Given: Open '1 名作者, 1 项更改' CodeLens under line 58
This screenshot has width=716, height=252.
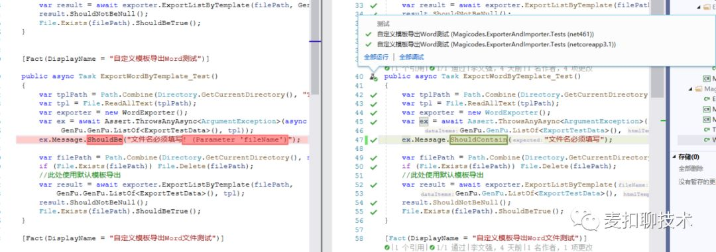Looking at the screenshot, I should pyautogui.click(x=560, y=247).
